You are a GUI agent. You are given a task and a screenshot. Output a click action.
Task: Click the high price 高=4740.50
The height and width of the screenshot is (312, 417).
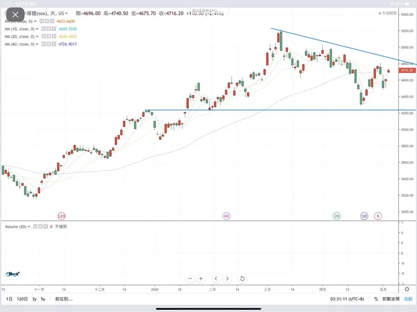(x=116, y=13)
